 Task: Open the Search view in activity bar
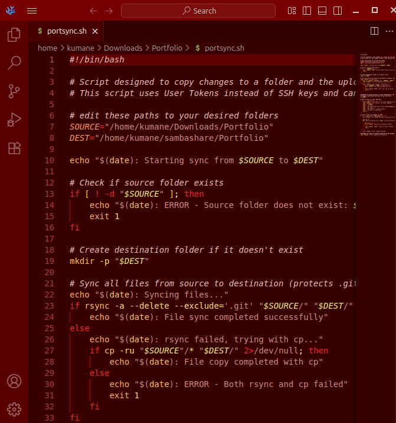pyautogui.click(x=14, y=63)
